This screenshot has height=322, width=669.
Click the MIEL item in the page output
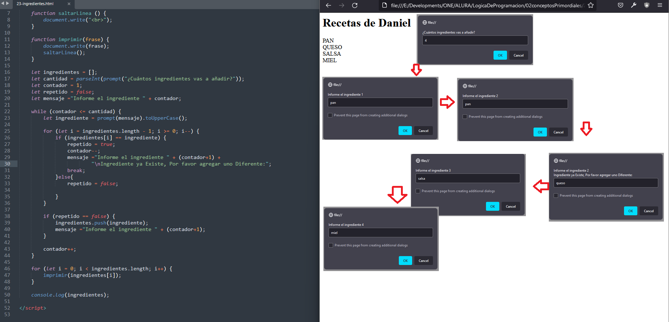coord(330,60)
